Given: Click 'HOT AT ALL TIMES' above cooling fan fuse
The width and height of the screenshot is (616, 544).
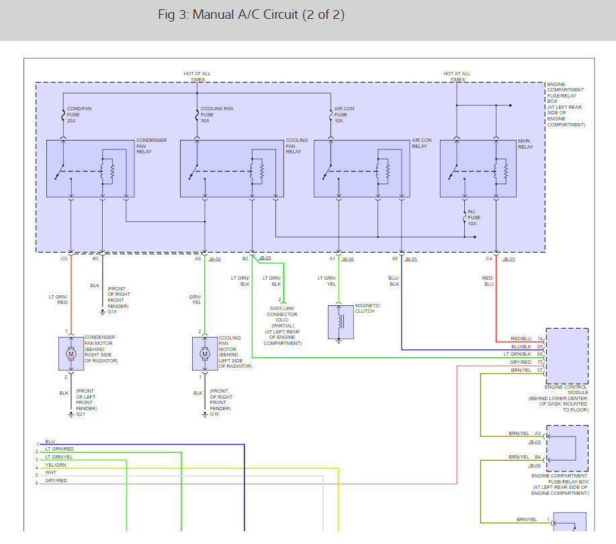Looking at the screenshot, I should point(197,77).
